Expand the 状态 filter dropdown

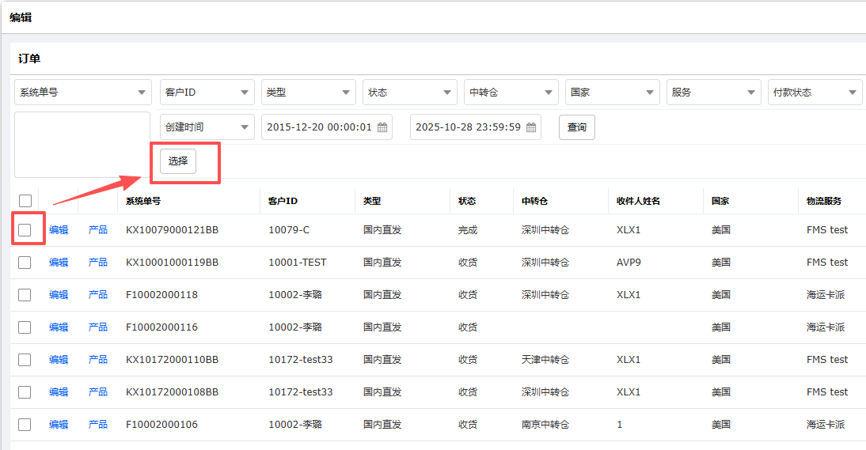(409, 93)
